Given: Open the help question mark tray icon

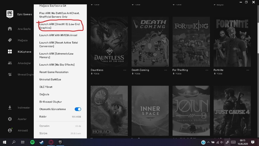Looking at the screenshot, I should 203,142.
